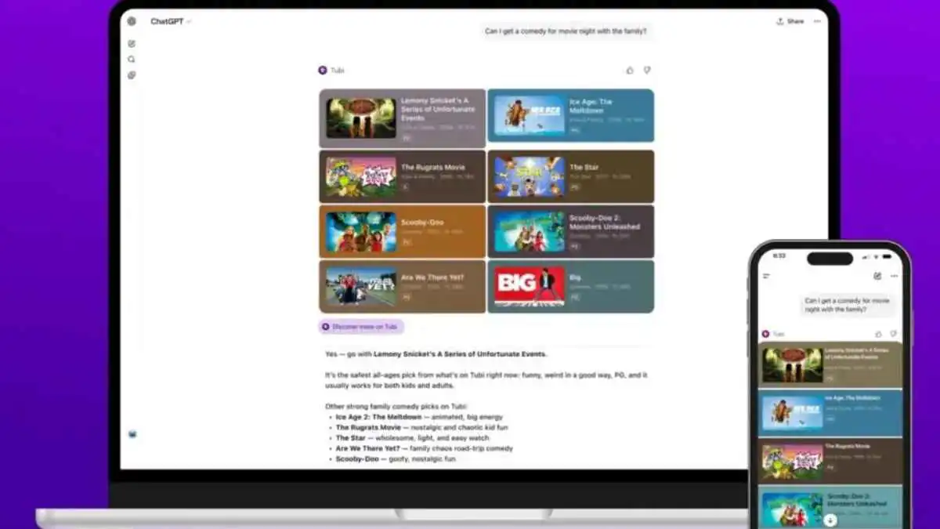Tap the compose icon on the phone screen
This screenshot has height=529, width=940.
[x=877, y=276]
